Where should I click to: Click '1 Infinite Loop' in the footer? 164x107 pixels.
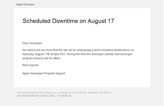click(x=66, y=93)
